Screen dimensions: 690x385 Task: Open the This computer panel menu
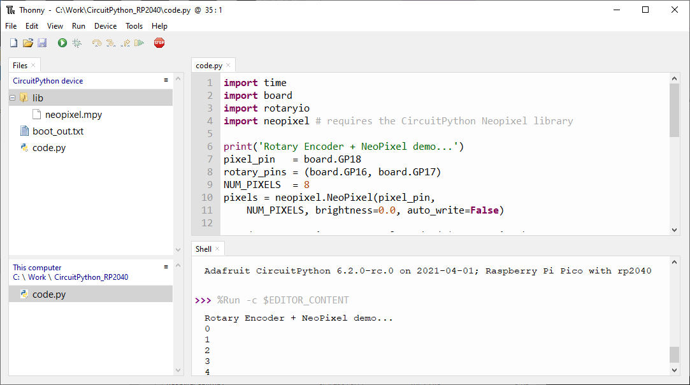click(x=166, y=267)
